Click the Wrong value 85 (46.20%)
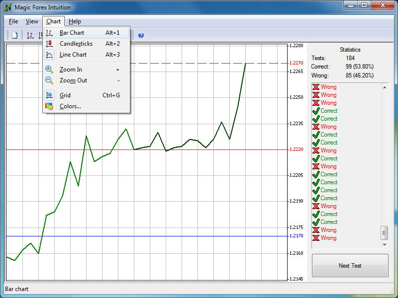This screenshot has height=298, width=398. (x=359, y=75)
